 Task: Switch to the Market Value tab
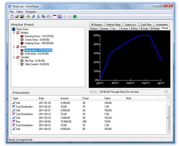pyautogui.click(x=114, y=25)
